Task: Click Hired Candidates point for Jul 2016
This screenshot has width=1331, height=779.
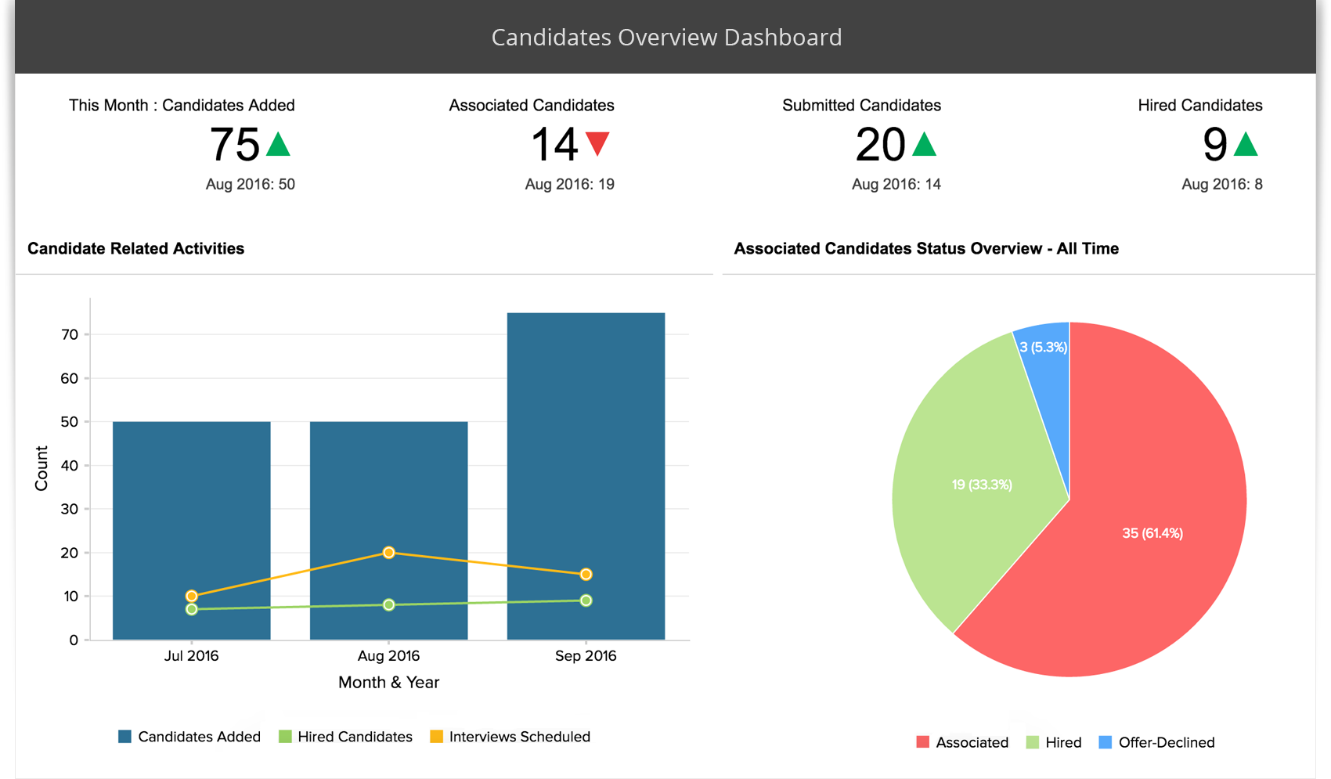Action: 192,609
